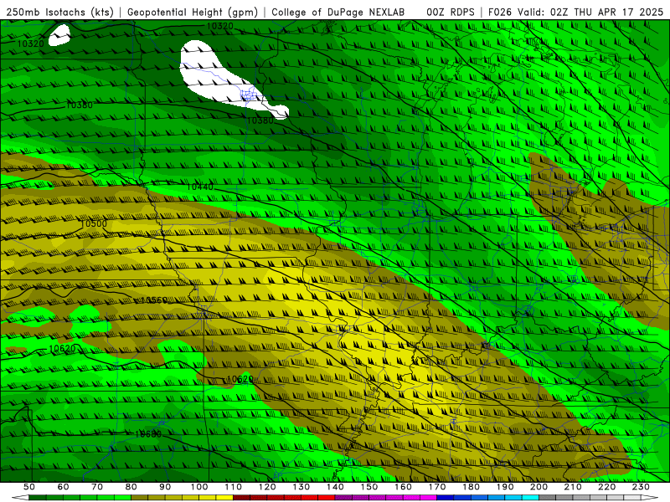Image resolution: width=670 pixels, height=502 pixels.
Task: Click the 230 value on the color scale
Action: 642,487
